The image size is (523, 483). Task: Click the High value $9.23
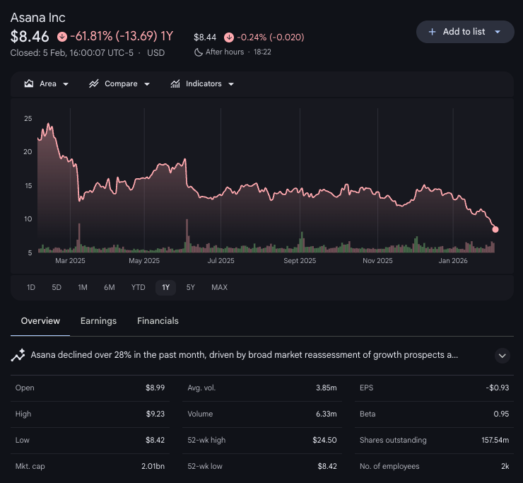pos(155,414)
